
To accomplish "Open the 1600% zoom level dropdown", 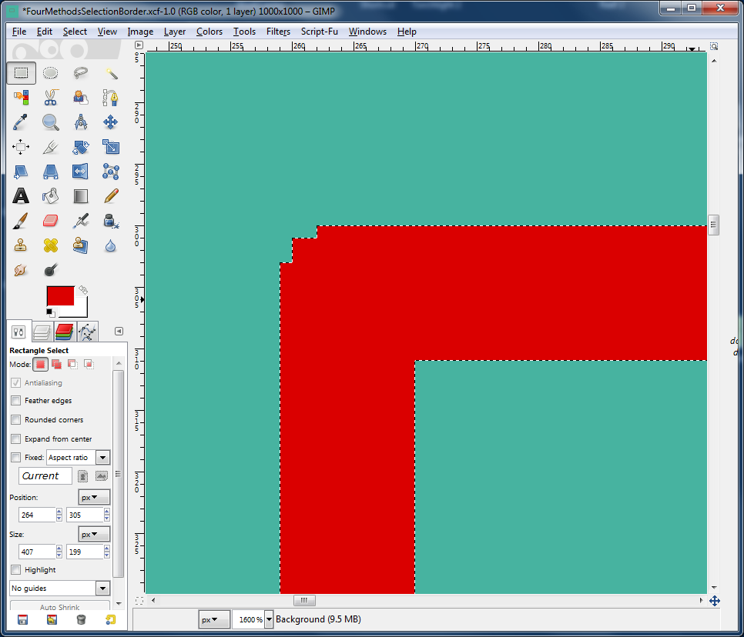I will [x=269, y=619].
